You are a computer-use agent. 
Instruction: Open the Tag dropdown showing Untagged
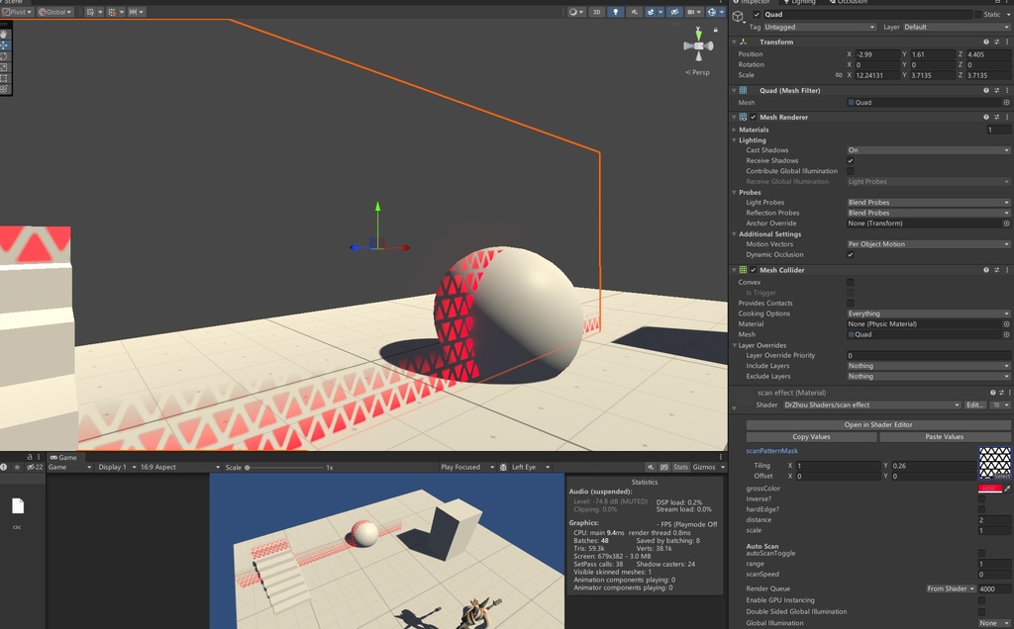(819, 27)
